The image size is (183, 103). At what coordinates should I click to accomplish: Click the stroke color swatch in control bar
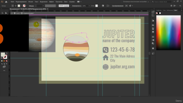pos(24,6)
